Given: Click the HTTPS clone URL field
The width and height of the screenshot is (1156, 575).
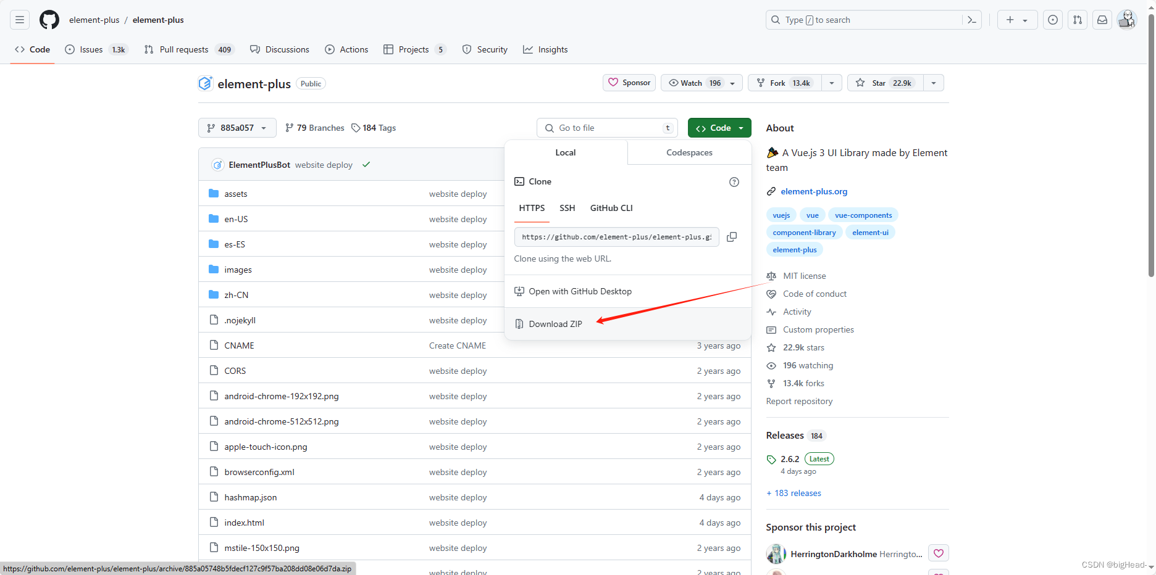Looking at the screenshot, I should (616, 237).
